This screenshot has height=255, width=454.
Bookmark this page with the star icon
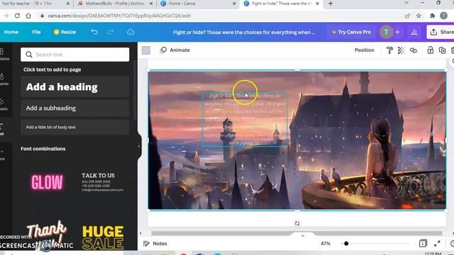coord(419,16)
